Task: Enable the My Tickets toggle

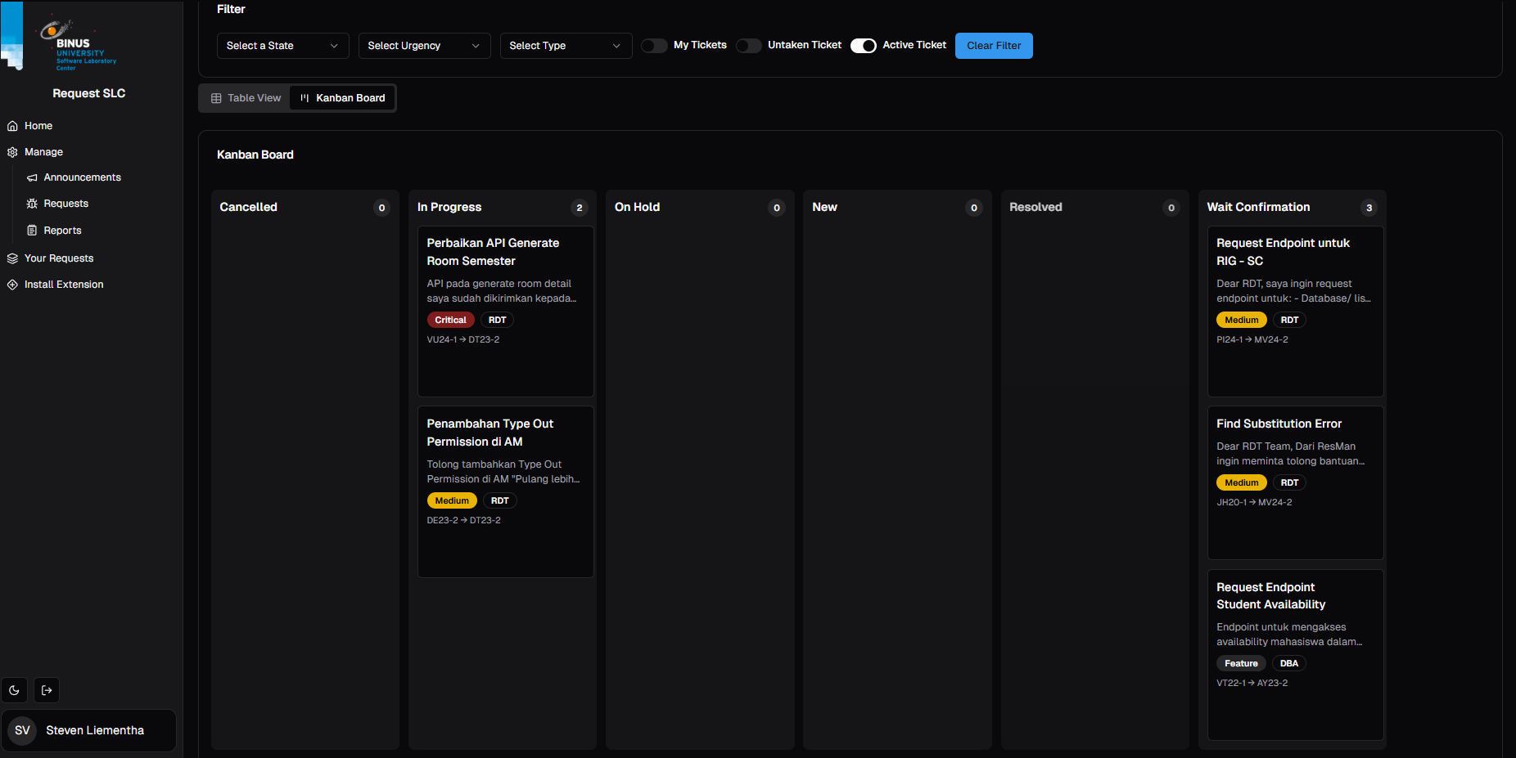Action: [653, 45]
